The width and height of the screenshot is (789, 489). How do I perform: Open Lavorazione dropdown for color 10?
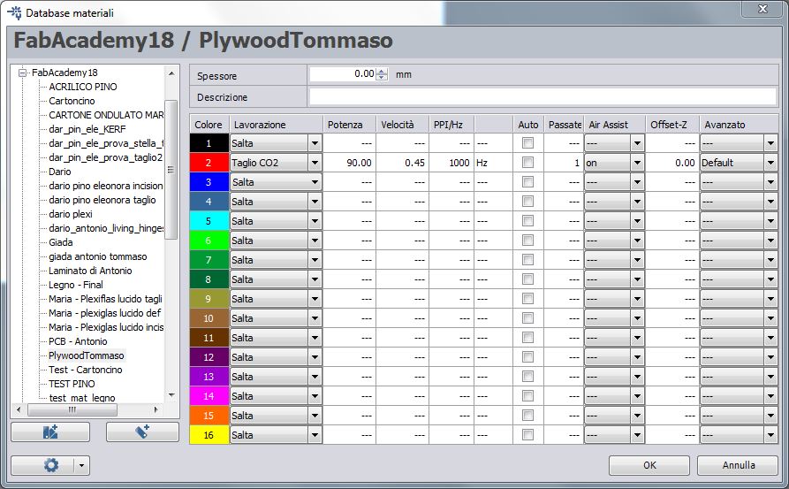click(315, 318)
